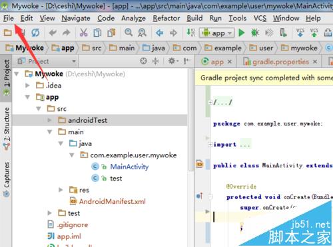Collapse the src folder node
Viewport: 333px width, 247px height.
tap(39, 109)
